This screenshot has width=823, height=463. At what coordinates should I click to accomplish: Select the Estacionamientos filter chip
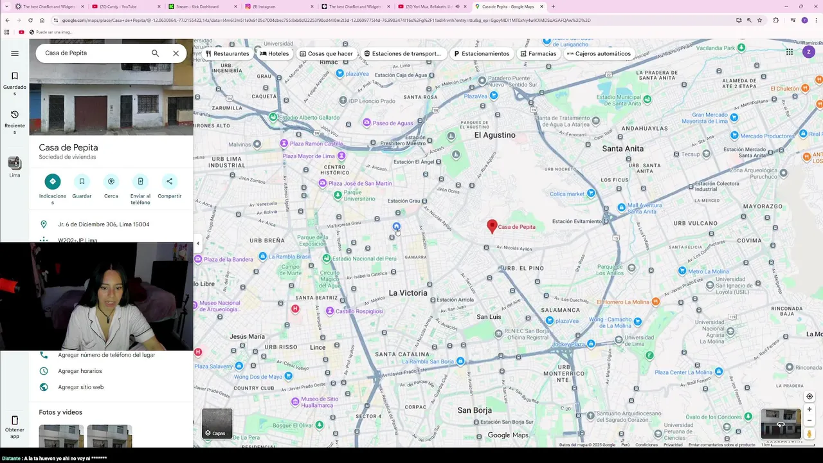tap(482, 53)
